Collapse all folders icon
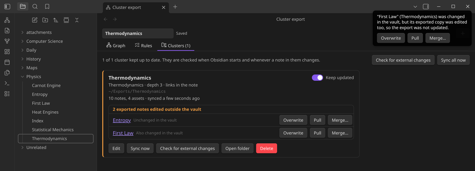The image size is (475, 171). (77, 20)
